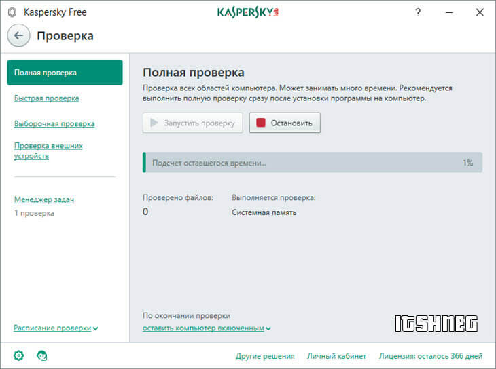Click the Подсчет оставшегося времени text
Image resolution: width=496 pixels, height=369 pixels.
point(209,163)
